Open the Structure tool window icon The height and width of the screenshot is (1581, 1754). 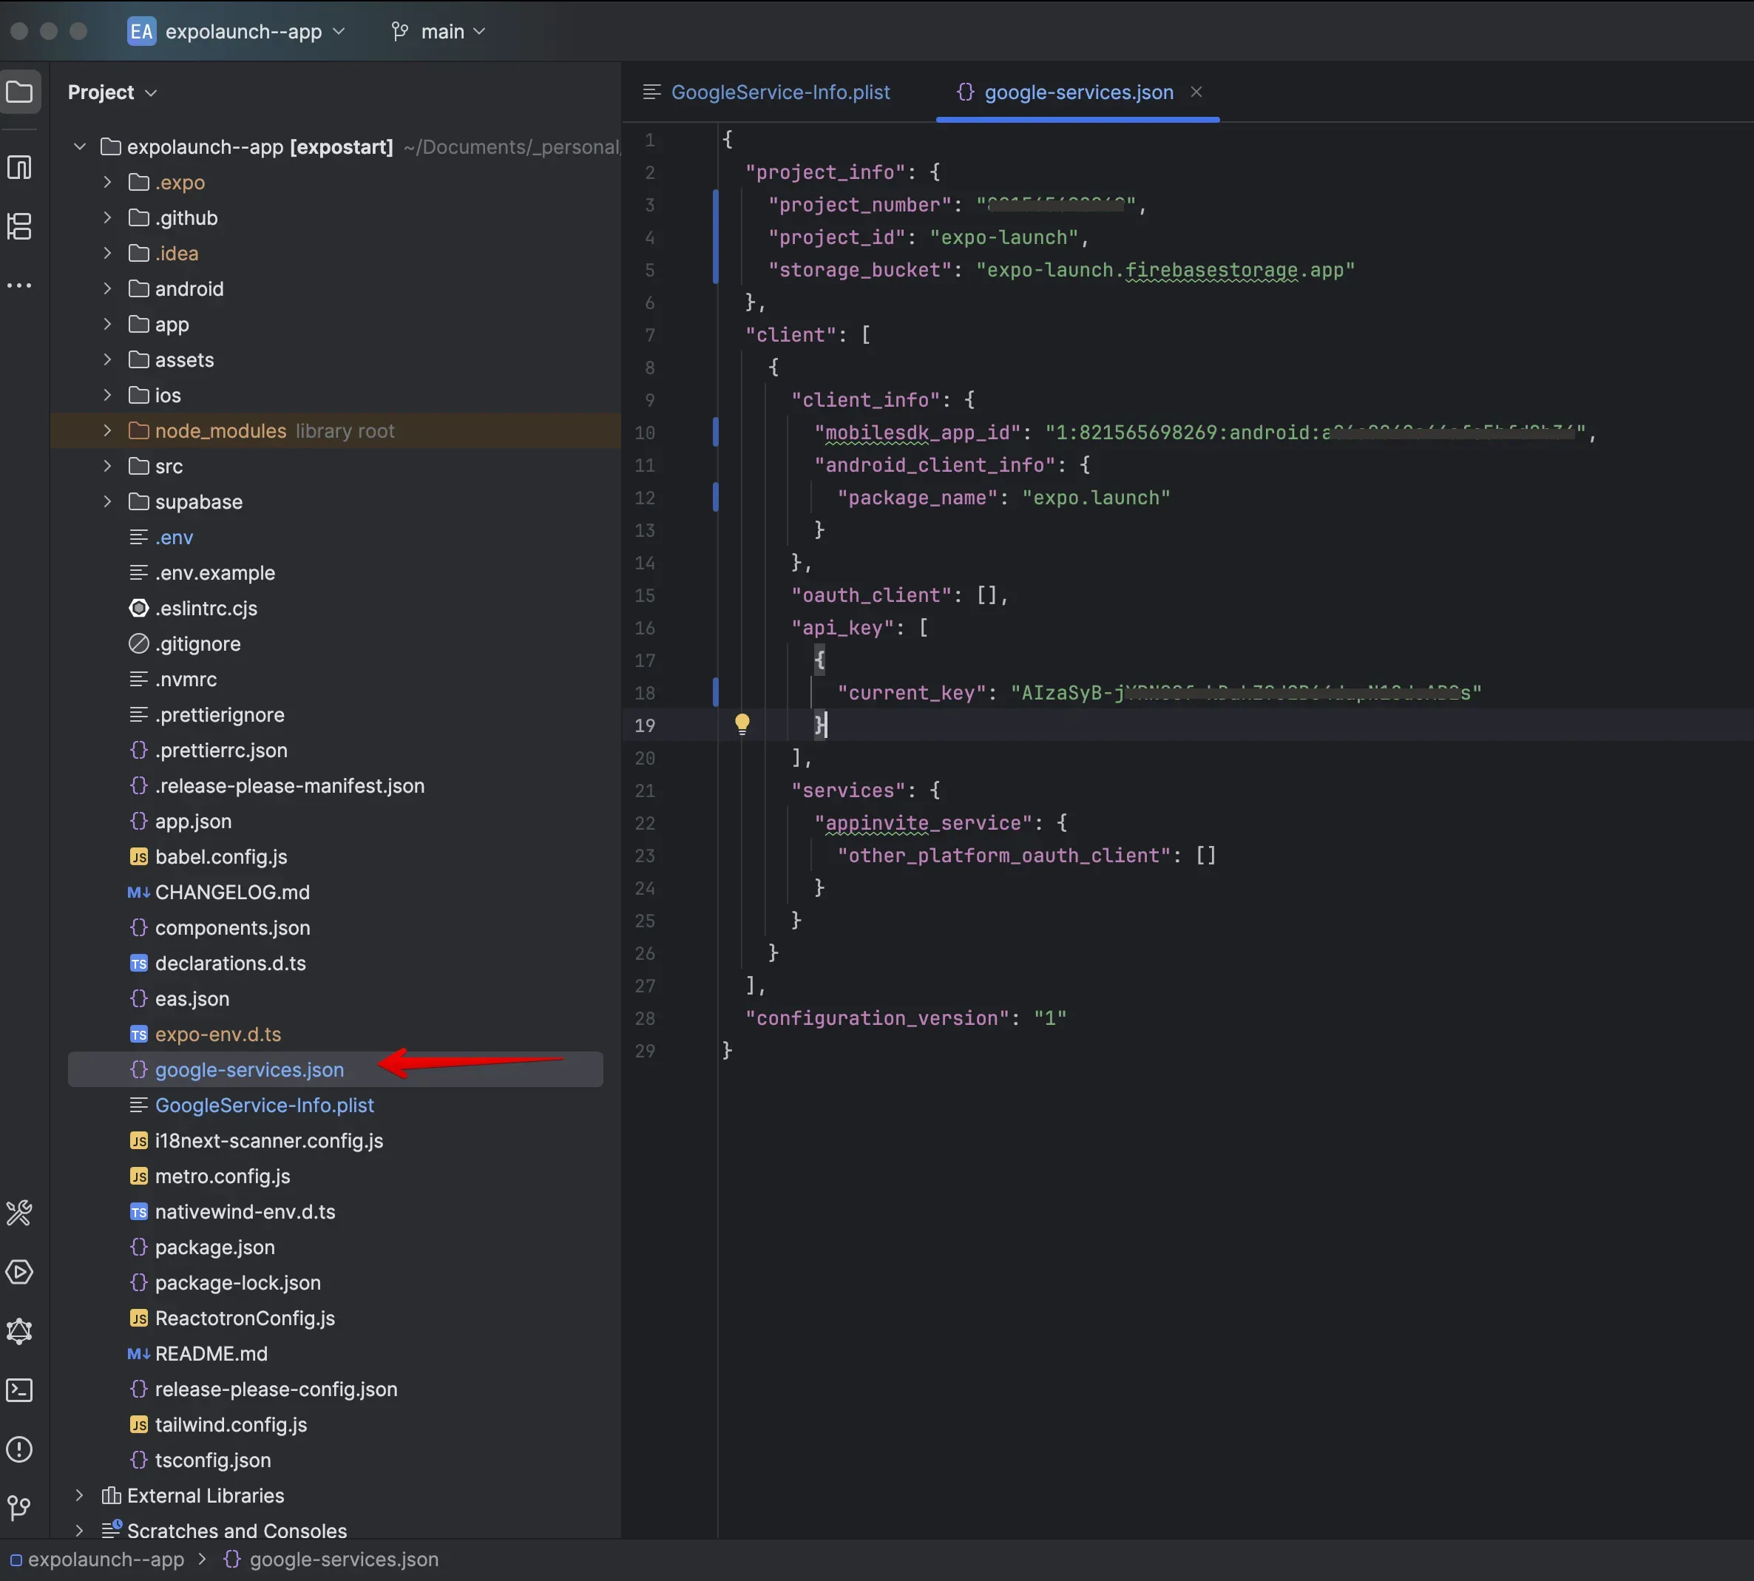[20, 227]
